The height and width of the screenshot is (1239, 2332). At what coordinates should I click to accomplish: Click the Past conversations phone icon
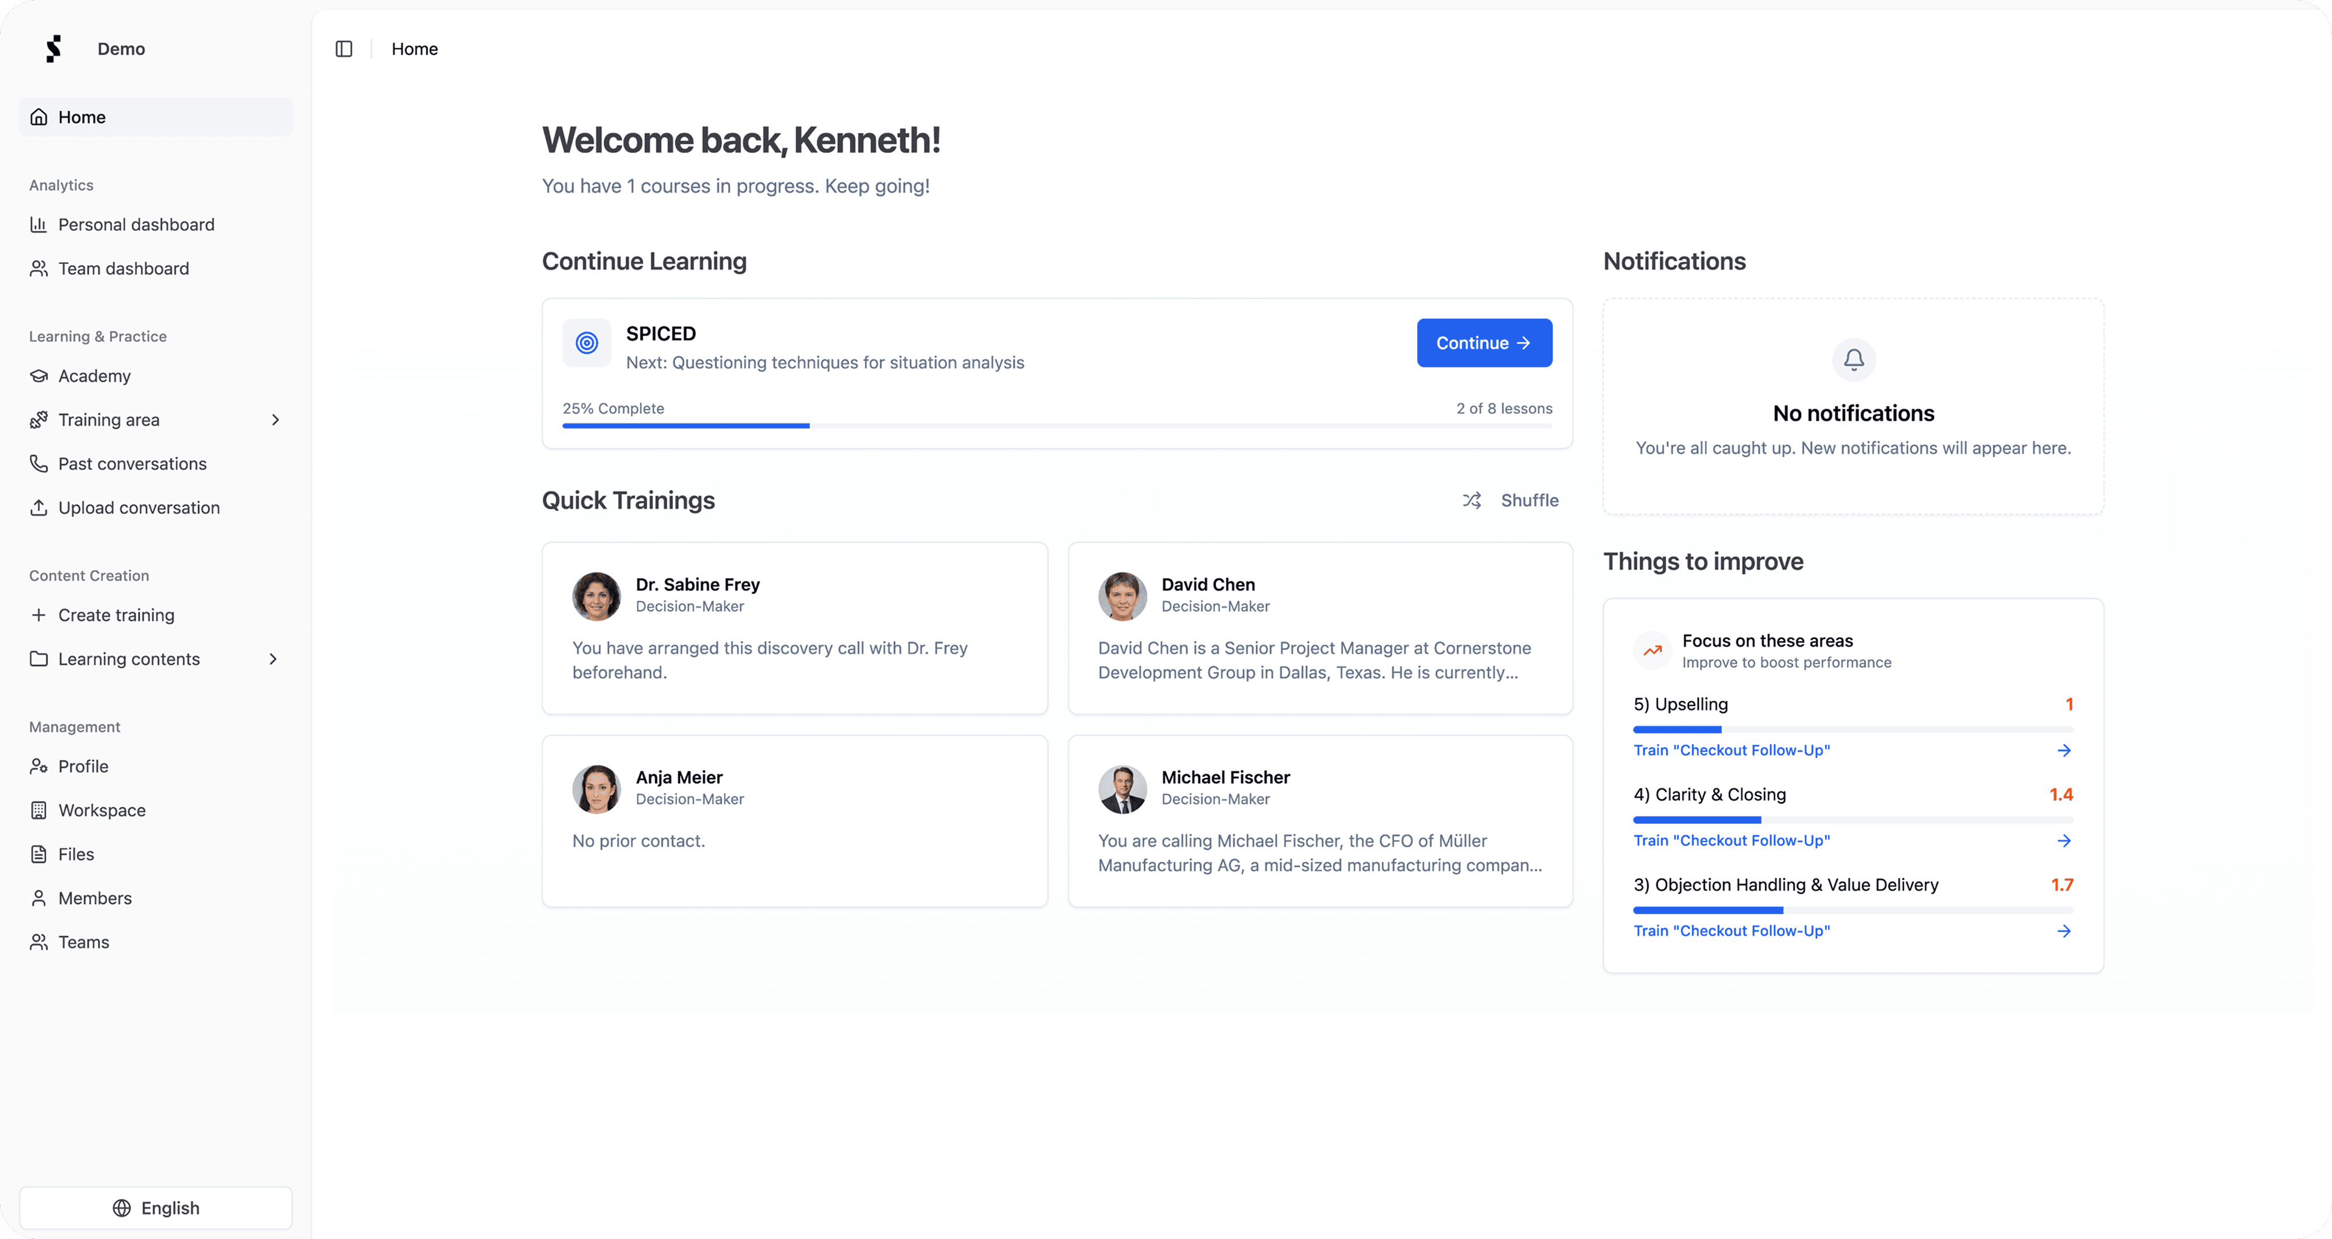click(x=39, y=463)
